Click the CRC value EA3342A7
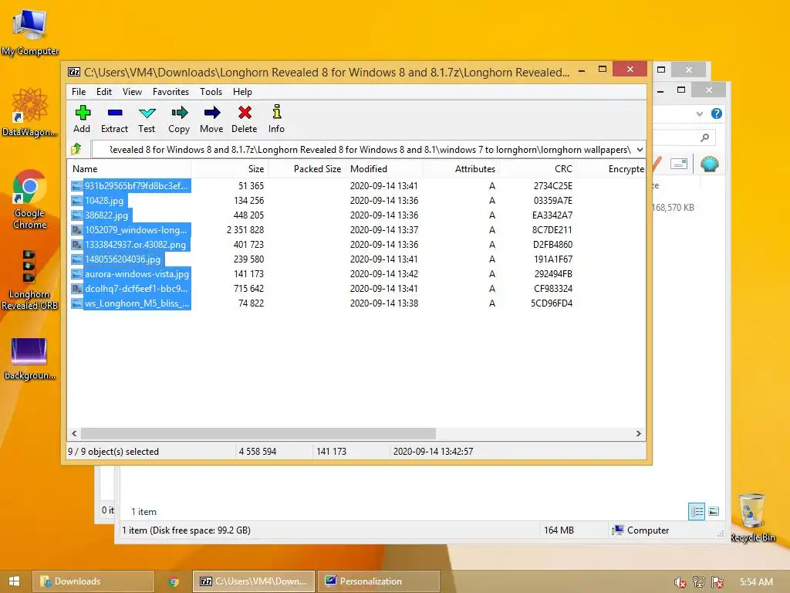This screenshot has height=593, width=790. tap(552, 215)
